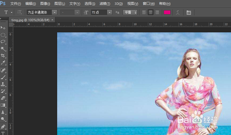Open the pink text color swatch
The height and width of the screenshot is (135, 231).
pos(167,12)
